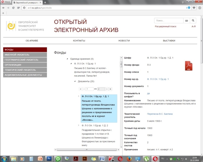Go to next page of documents
This screenshot has height=162, width=203.
point(107,89)
